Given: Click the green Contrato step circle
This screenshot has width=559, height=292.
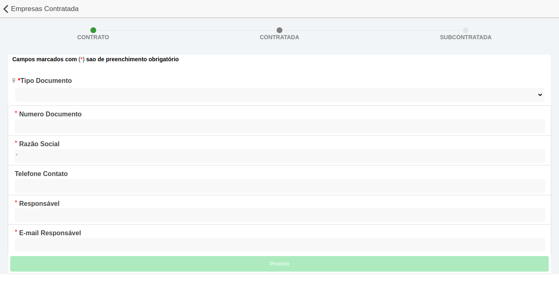Looking at the screenshot, I should coord(93,30).
